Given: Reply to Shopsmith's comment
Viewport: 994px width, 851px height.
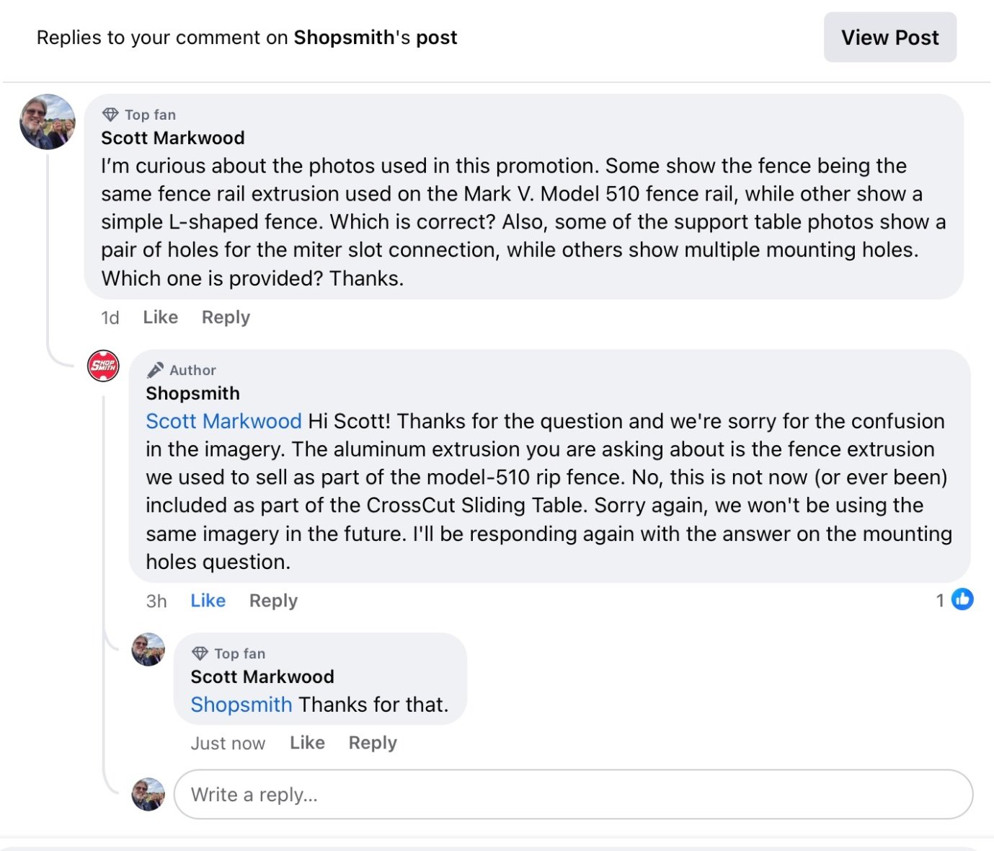Looking at the screenshot, I should [x=273, y=601].
